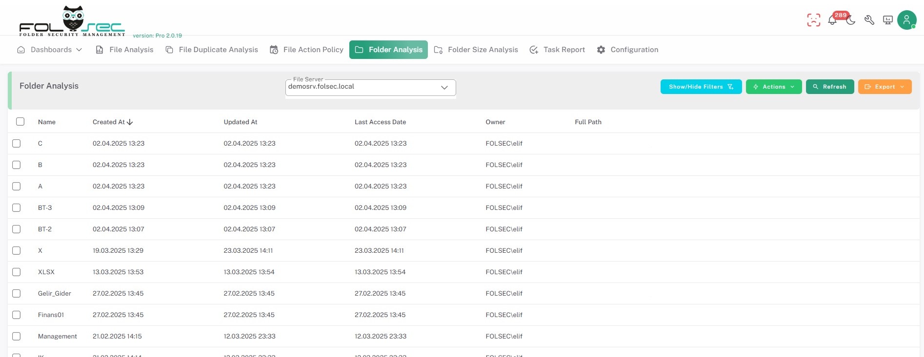924x357 pixels.
Task: Expand the Dashboards menu
Action: click(x=50, y=50)
